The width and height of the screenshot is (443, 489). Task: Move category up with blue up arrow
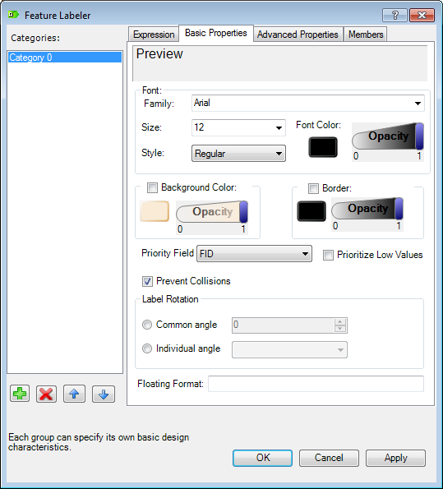74,394
